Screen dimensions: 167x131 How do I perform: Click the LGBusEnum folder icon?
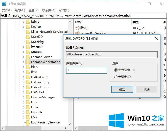pos(28,77)
